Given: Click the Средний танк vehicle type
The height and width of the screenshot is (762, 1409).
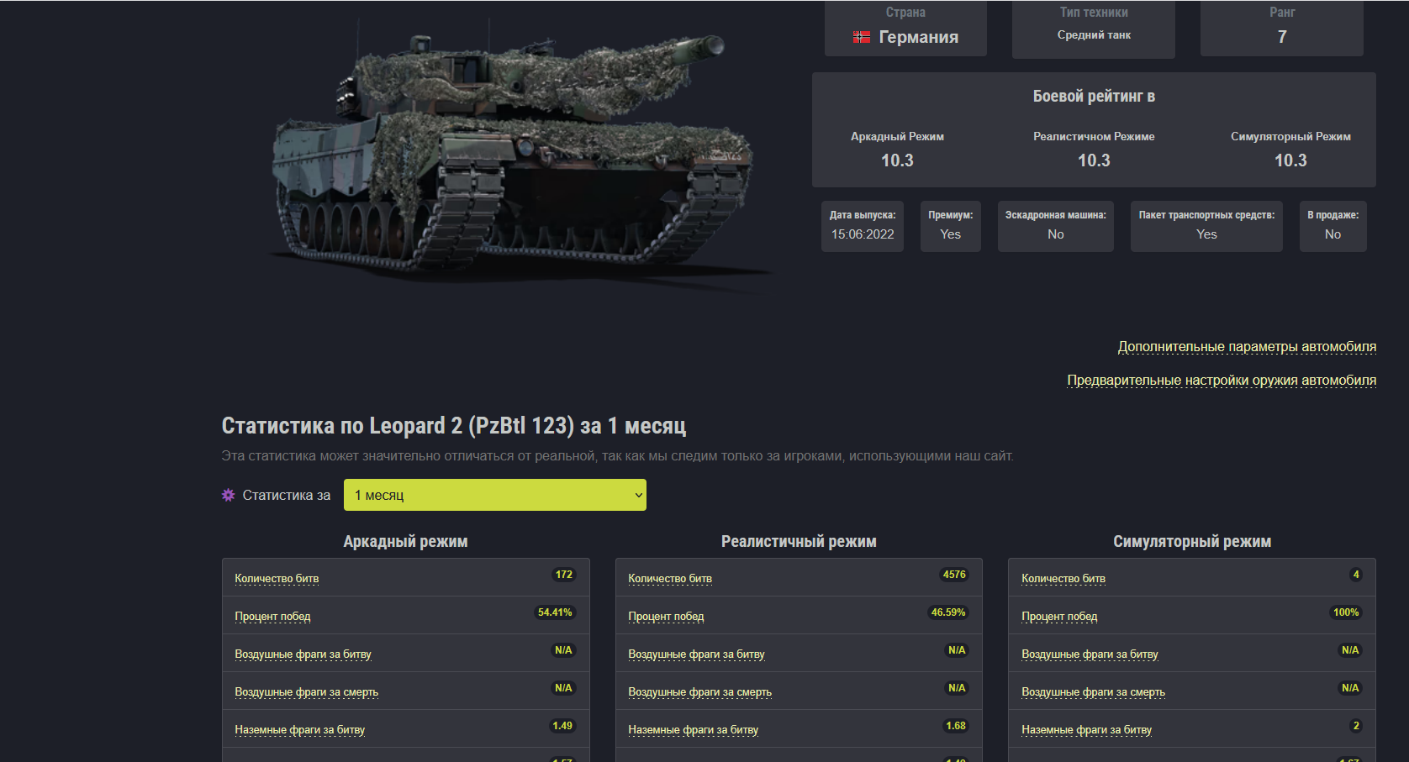Looking at the screenshot, I should point(1094,35).
